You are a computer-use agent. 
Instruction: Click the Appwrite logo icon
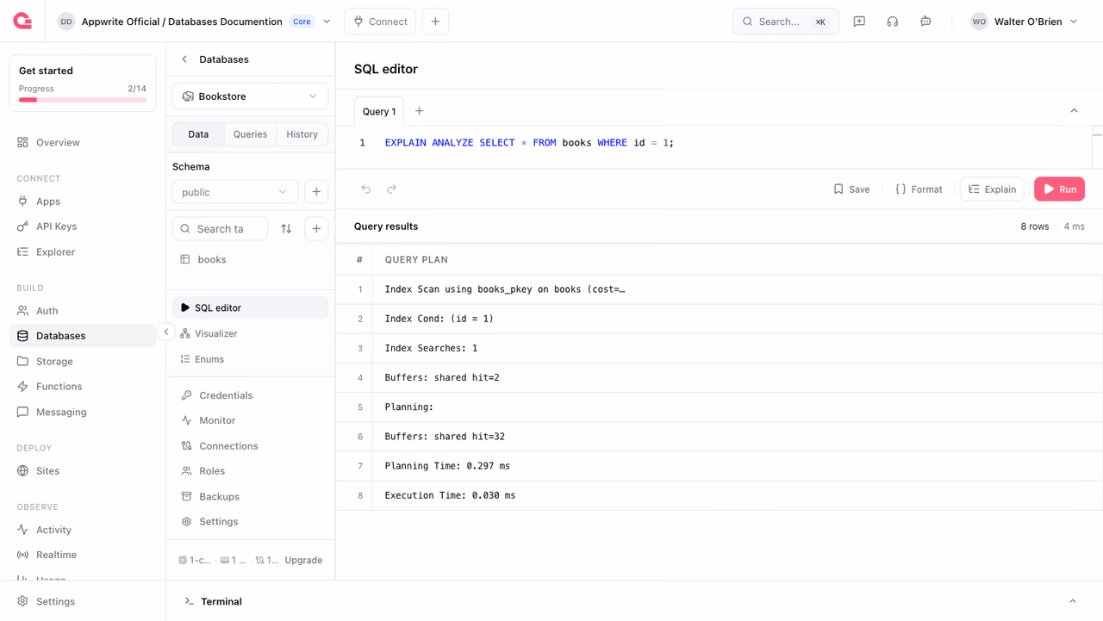(x=22, y=22)
